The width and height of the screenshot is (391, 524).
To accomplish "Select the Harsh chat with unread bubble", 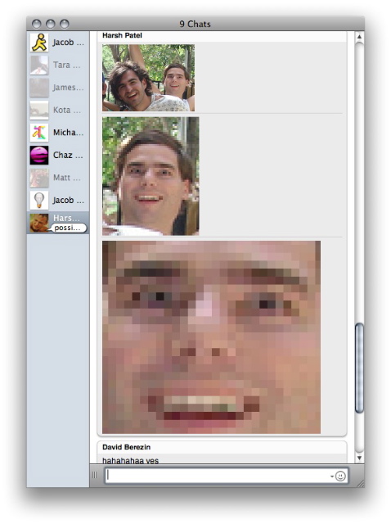I will (x=58, y=223).
